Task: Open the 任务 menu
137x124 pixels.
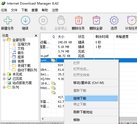Action: click(4, 10)
